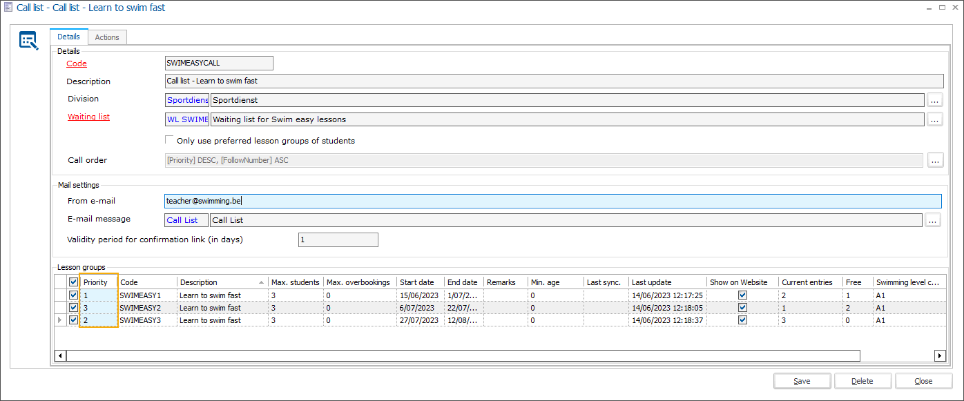Click the row selector arrow beside SWIMEASY3
This screenshot has height=401, width=964.
pos(60,320)
